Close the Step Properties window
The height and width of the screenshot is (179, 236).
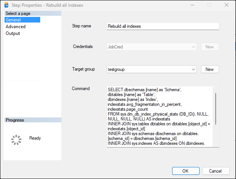click(x=226, y=5)
